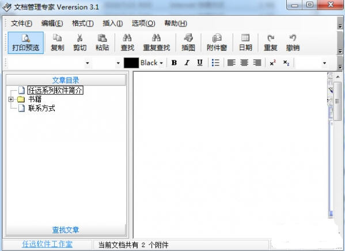Open Find (查找) binoculars tool
Image resolution: width=345 pixels, height=251 pixels.
[x=127, y=43]
